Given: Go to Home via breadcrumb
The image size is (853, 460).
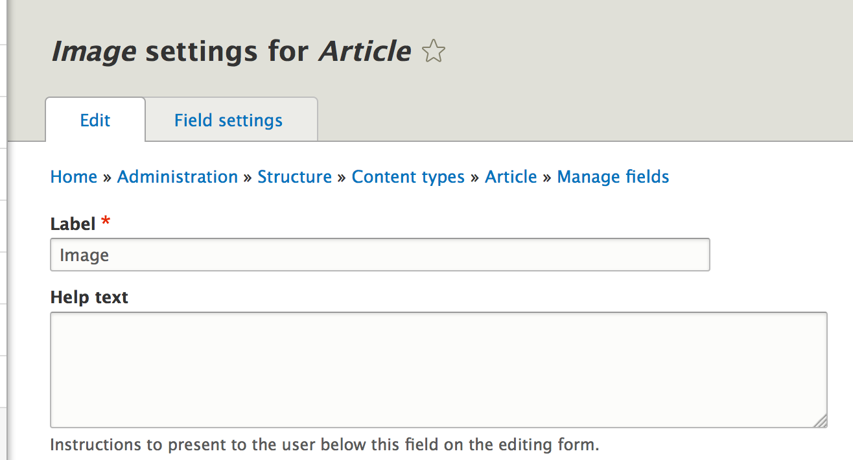Looking at the screenshot, I should pos(74,177).
